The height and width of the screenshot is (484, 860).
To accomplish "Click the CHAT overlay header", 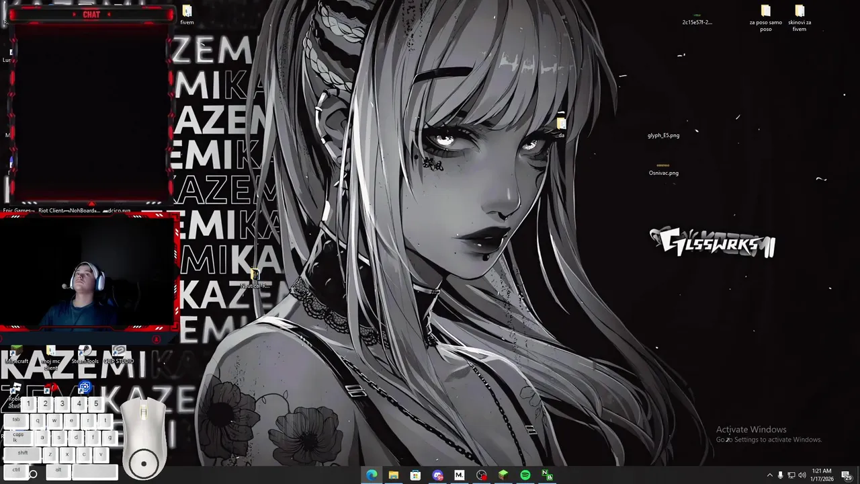I will pyautogui.click(x=91, y=14).
